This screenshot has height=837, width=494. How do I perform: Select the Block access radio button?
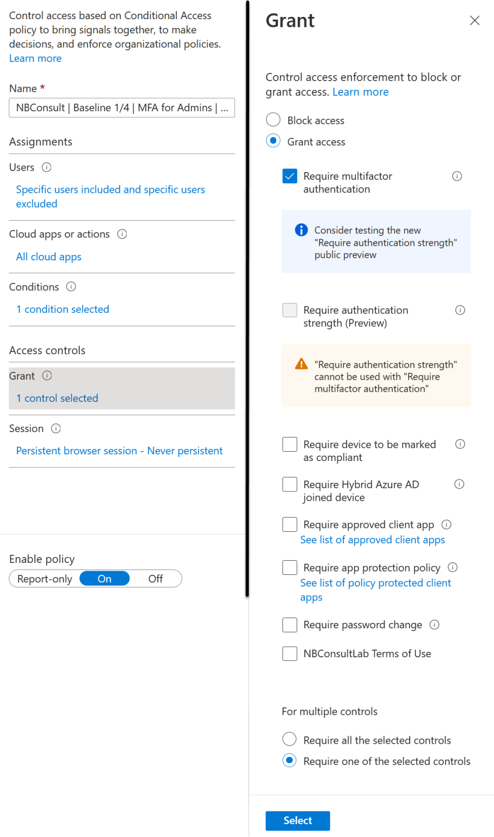[x=273, y=119]
